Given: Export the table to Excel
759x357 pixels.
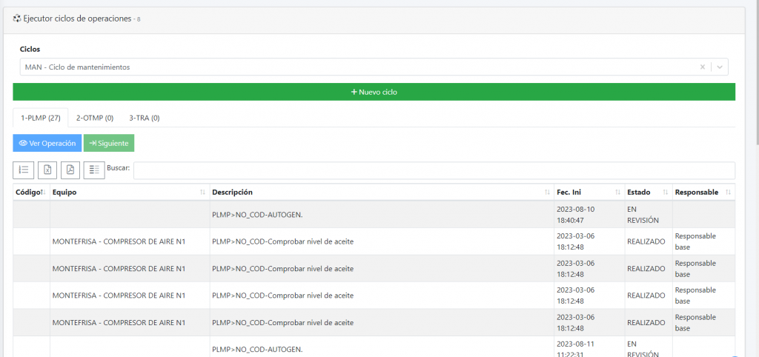Looking at the screenshot, I should pyautogui.click(x=47, y=170).
